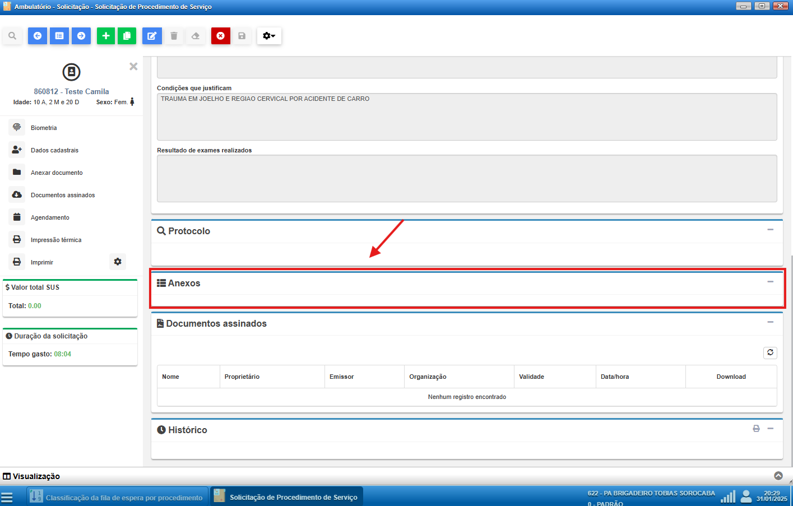Screen dimensions: 793x506
Task: Open the blue record list view icon
Action: (x=59, y=36)
